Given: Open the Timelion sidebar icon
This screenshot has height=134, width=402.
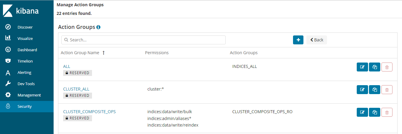Looking at the screenshot, I should coord(8,61).
